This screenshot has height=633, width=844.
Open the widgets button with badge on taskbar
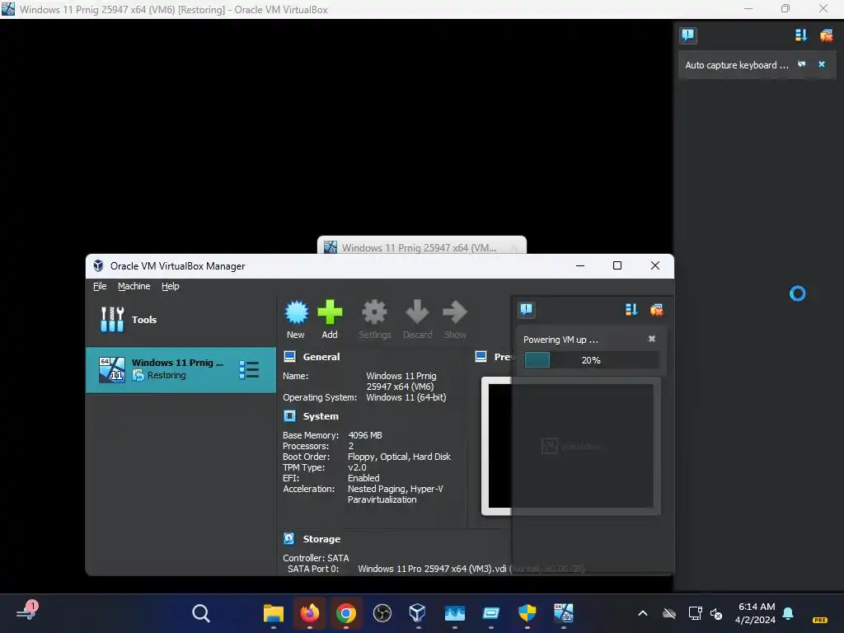pyautogui.click(x=27, y=612)
